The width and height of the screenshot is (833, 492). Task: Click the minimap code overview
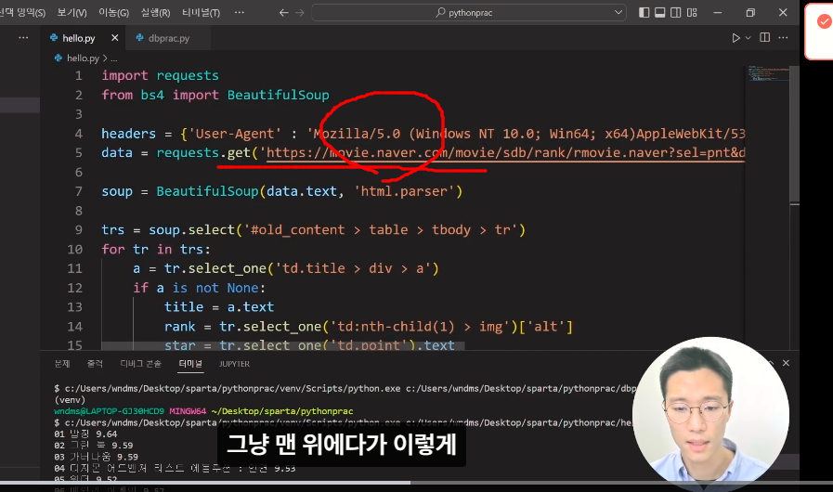[767, 74]
